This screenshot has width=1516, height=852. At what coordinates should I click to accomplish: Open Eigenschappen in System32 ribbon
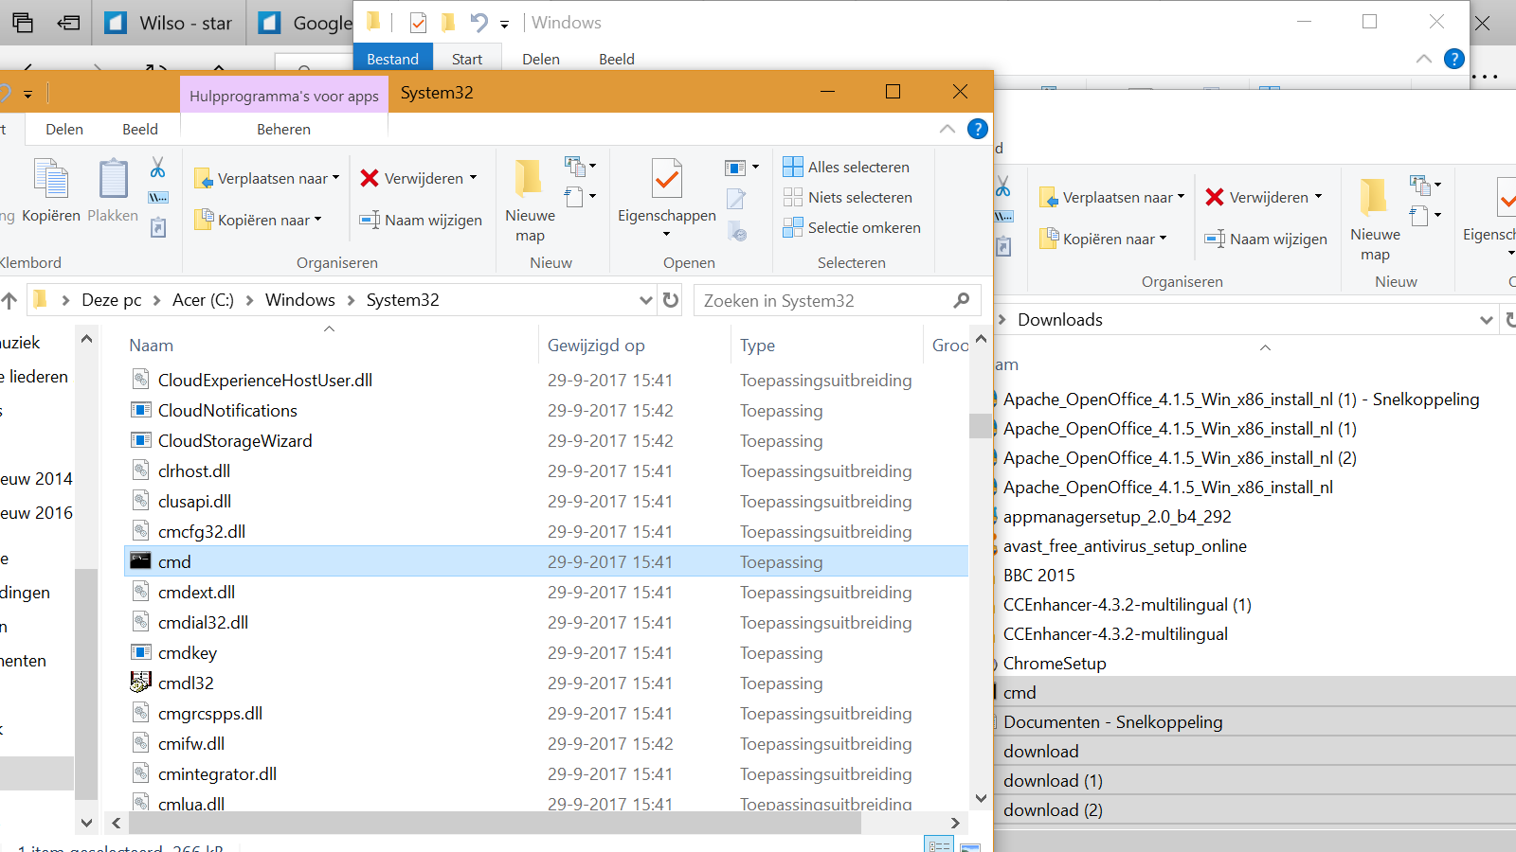(667, 197)
